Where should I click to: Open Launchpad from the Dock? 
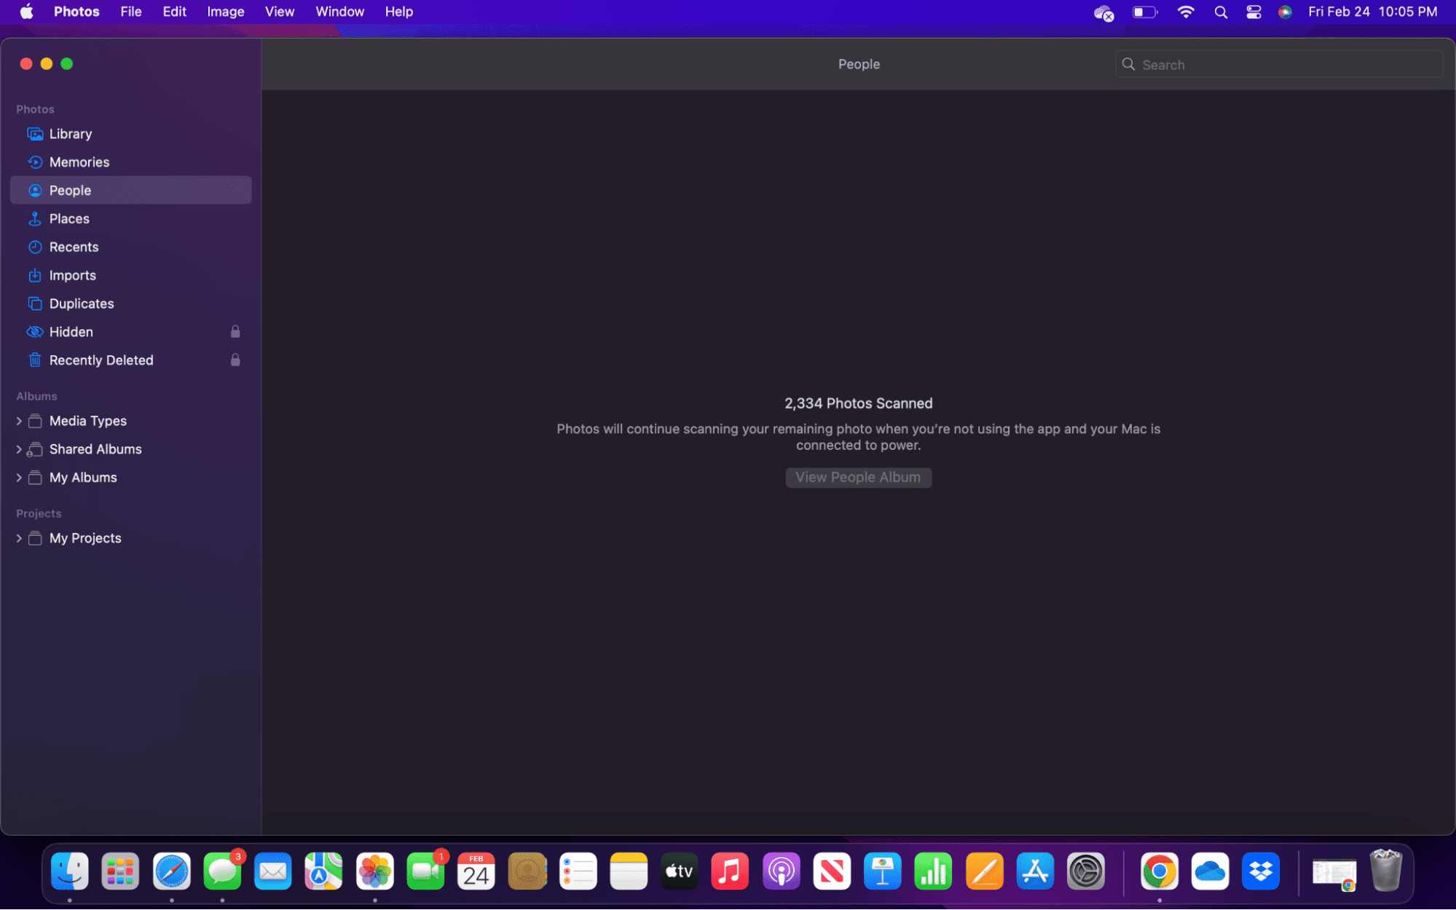pos(120,871)
